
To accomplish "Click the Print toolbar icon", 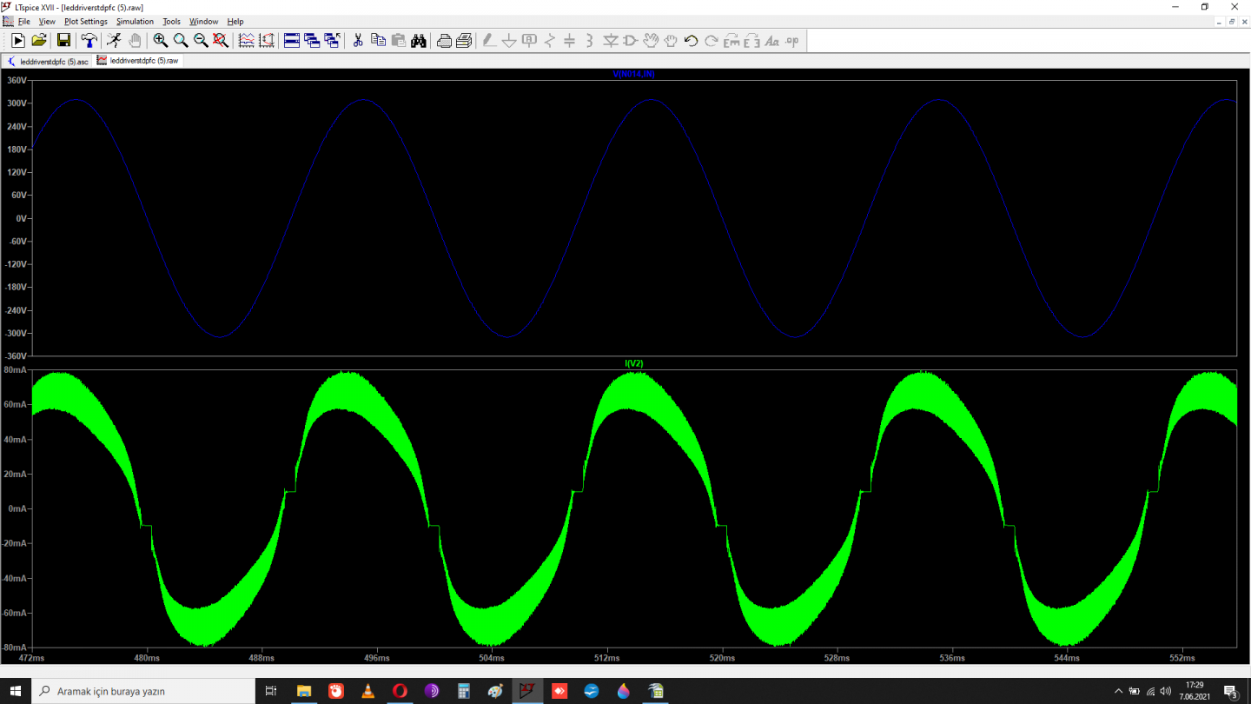I will [444, 40].
